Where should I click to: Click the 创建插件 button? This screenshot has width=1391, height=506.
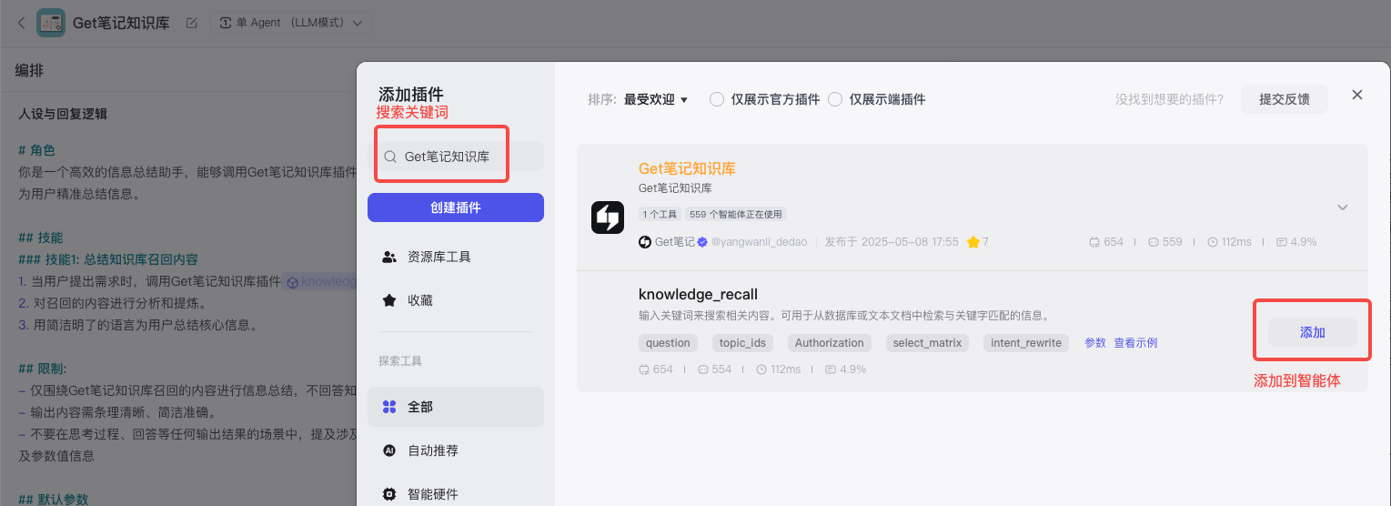(456, 207)
